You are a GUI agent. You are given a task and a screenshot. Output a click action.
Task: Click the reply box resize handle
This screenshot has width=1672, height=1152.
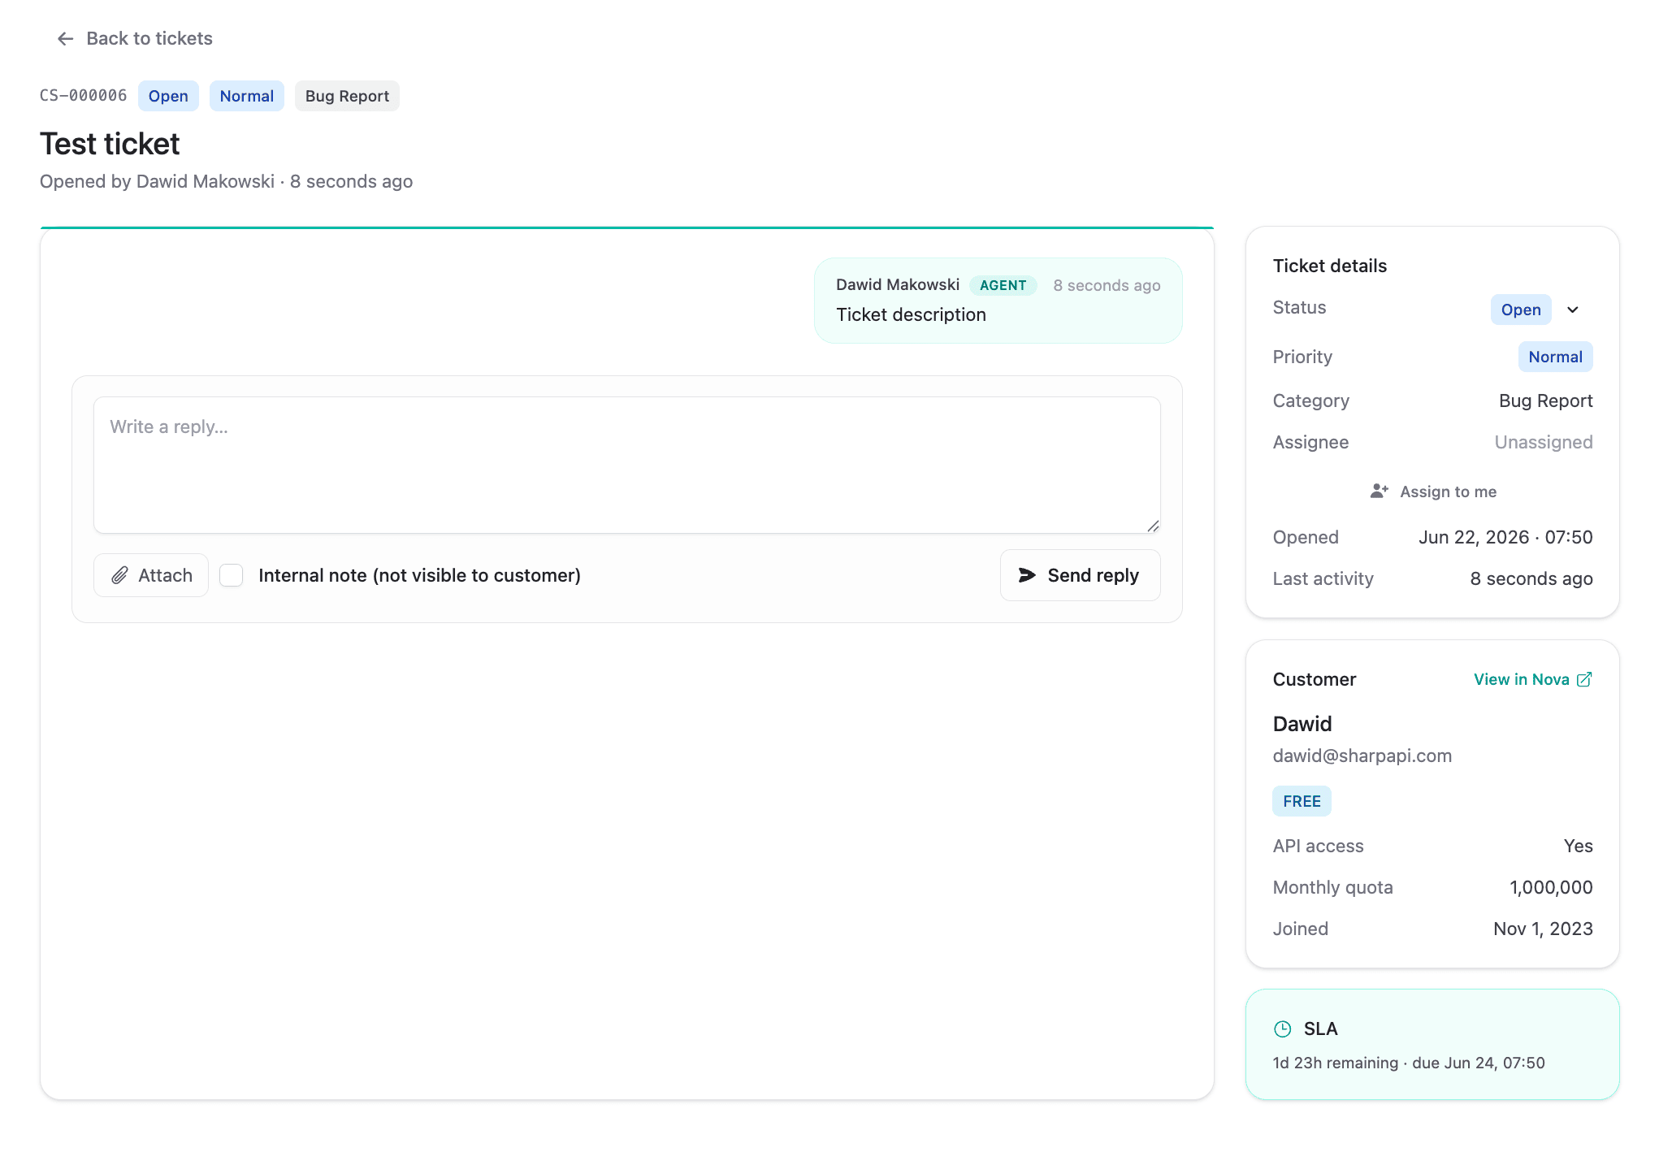pos(1153,526)
